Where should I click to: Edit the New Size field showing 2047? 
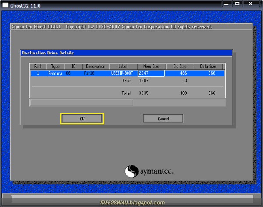(151, 73)
